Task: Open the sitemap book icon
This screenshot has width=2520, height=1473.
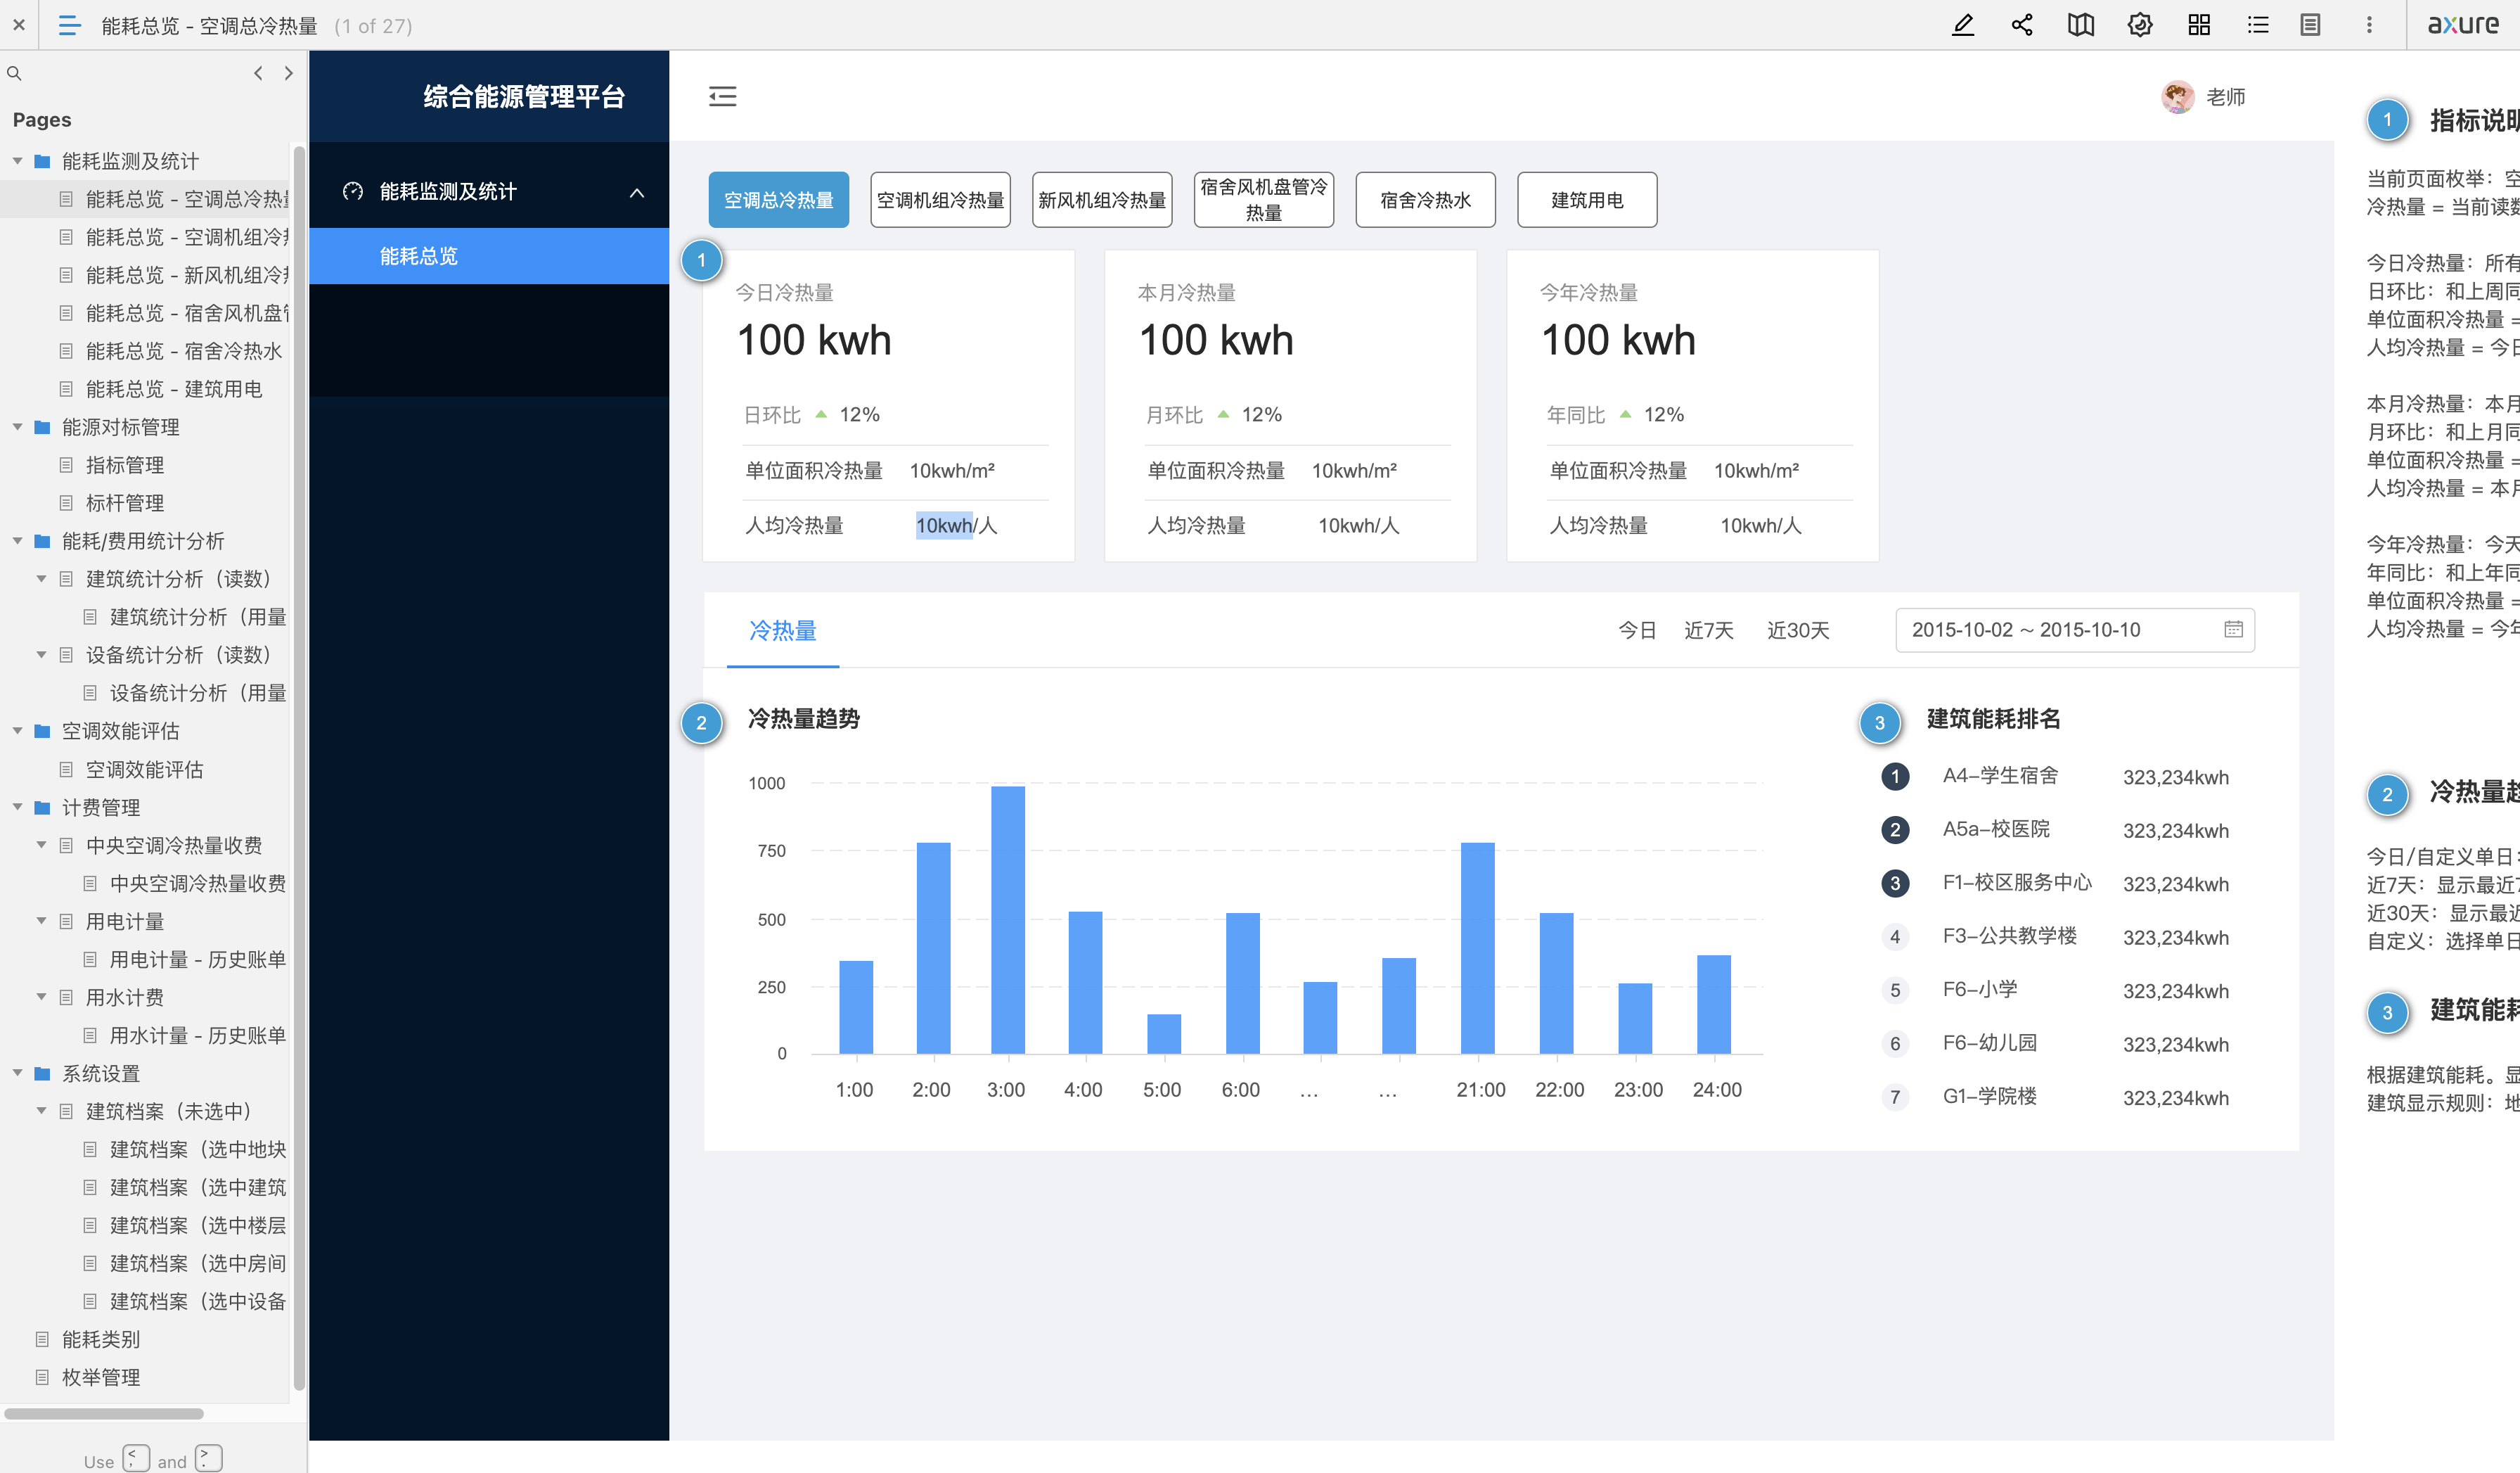Action: click(x=2080, y=25)
